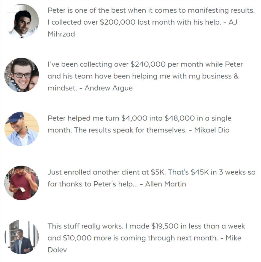
Task: Click the photo of man in red t-shirt
Action: [x=22, y=183]
